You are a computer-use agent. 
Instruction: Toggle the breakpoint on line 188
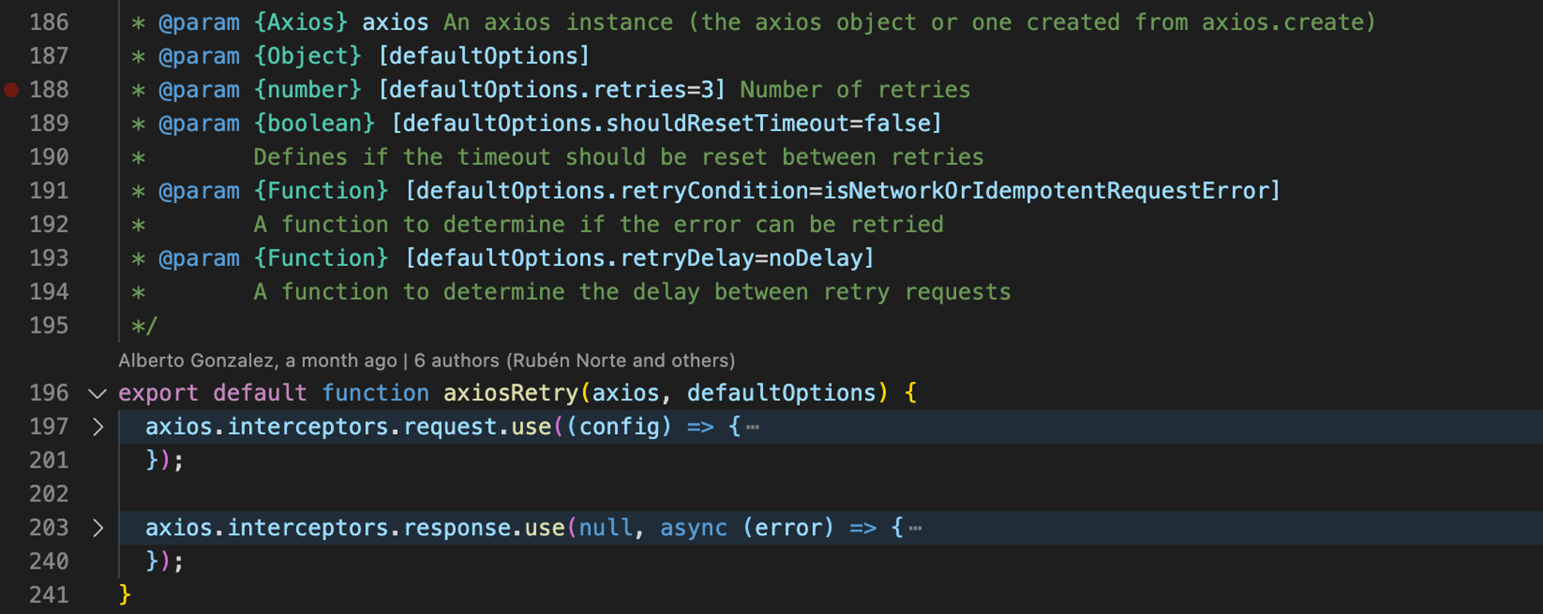pos(12,90)
